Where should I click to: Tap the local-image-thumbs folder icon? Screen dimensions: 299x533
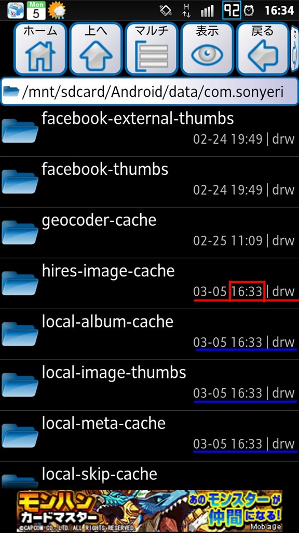tap(20, 385)
